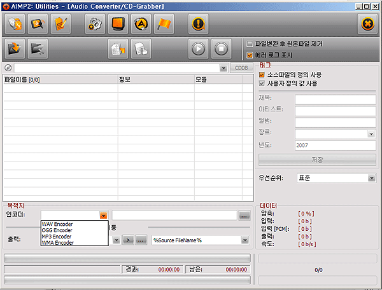Select WAV Encoder from list
The height and width of the screenshot is (290, 382).
[74, 224]
